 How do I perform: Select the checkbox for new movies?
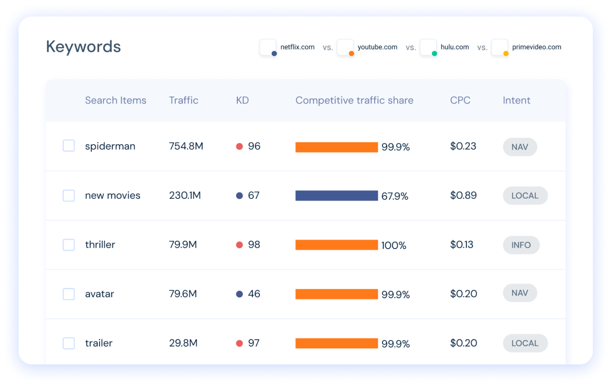click(x=68, y=195)
